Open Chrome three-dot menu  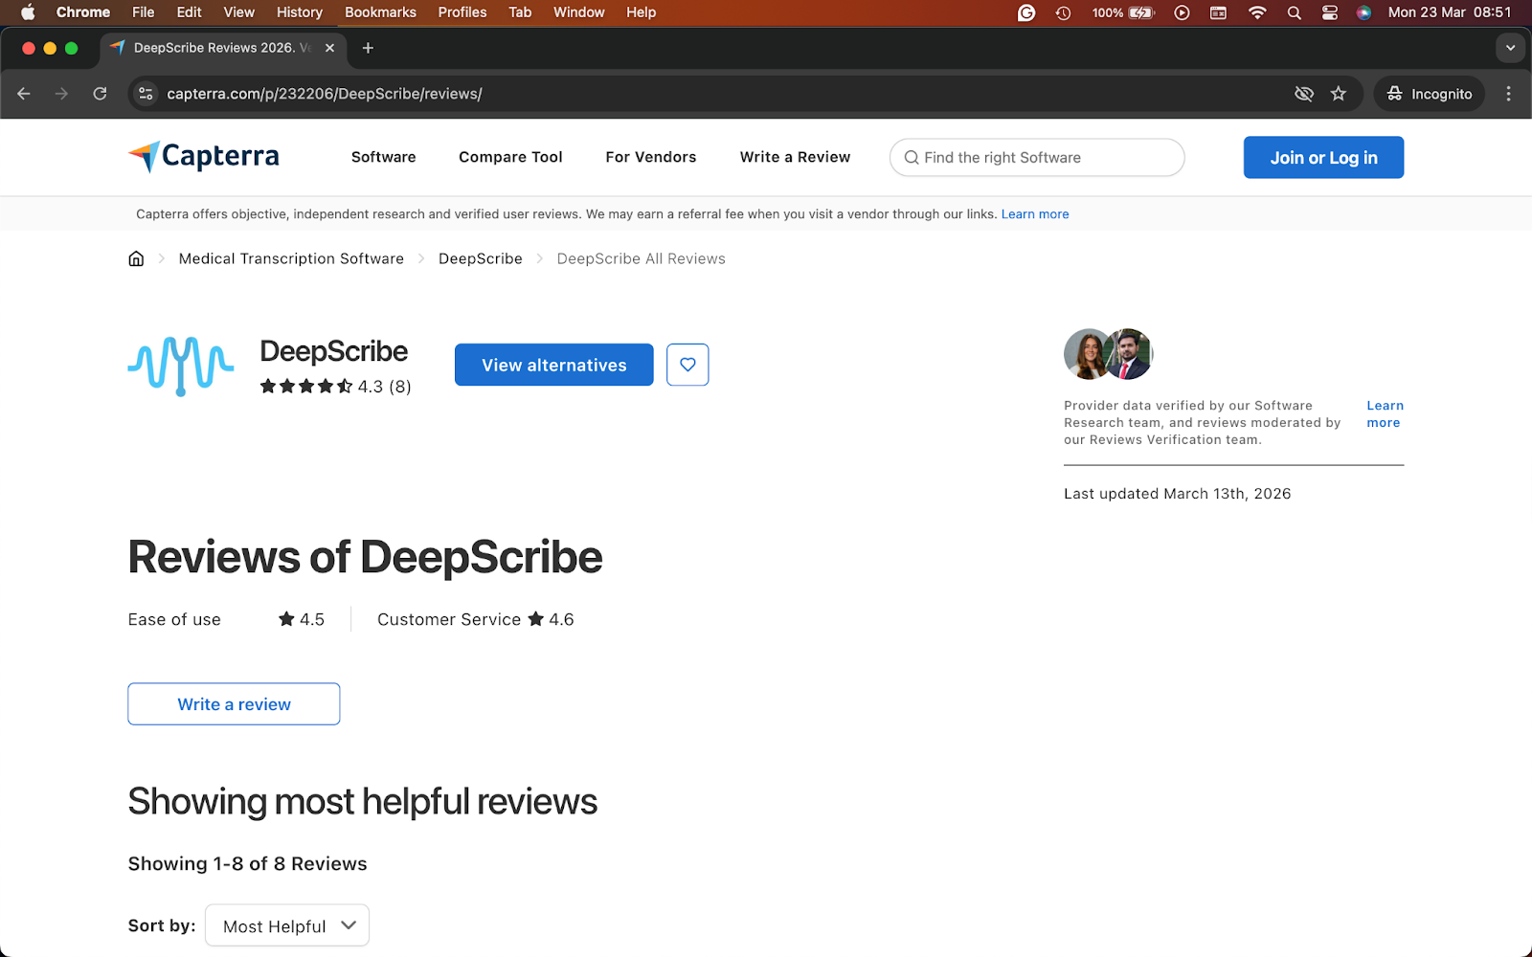[1509, 94]
